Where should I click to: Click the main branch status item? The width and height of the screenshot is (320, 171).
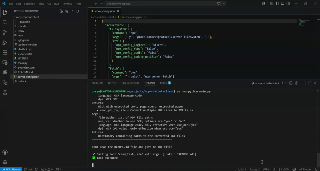click(29, 169)
